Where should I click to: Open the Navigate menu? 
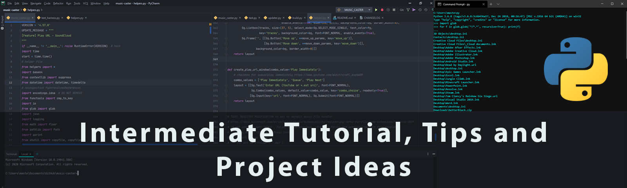[x=36, y=3]
